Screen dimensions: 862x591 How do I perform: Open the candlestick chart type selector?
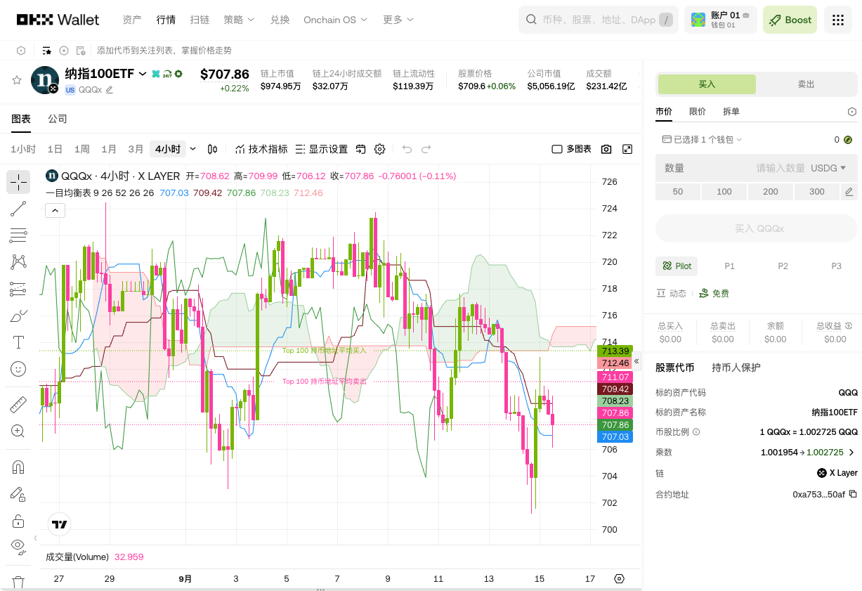pos(213,149)
